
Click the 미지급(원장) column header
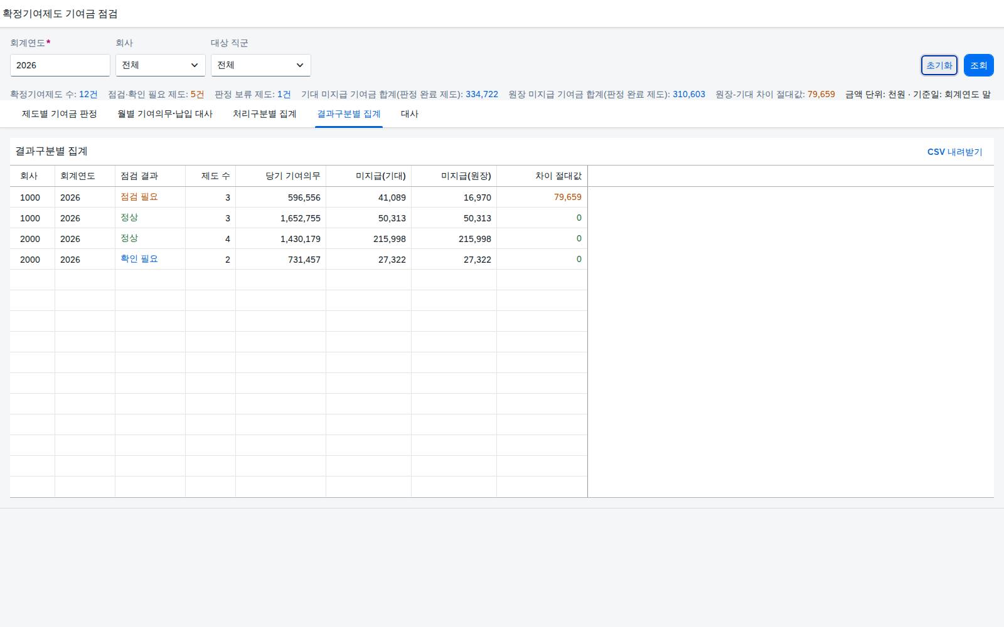(x=454, y=176)
